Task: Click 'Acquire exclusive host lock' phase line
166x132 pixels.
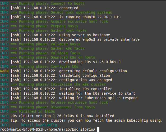Action: pos(54,21)
